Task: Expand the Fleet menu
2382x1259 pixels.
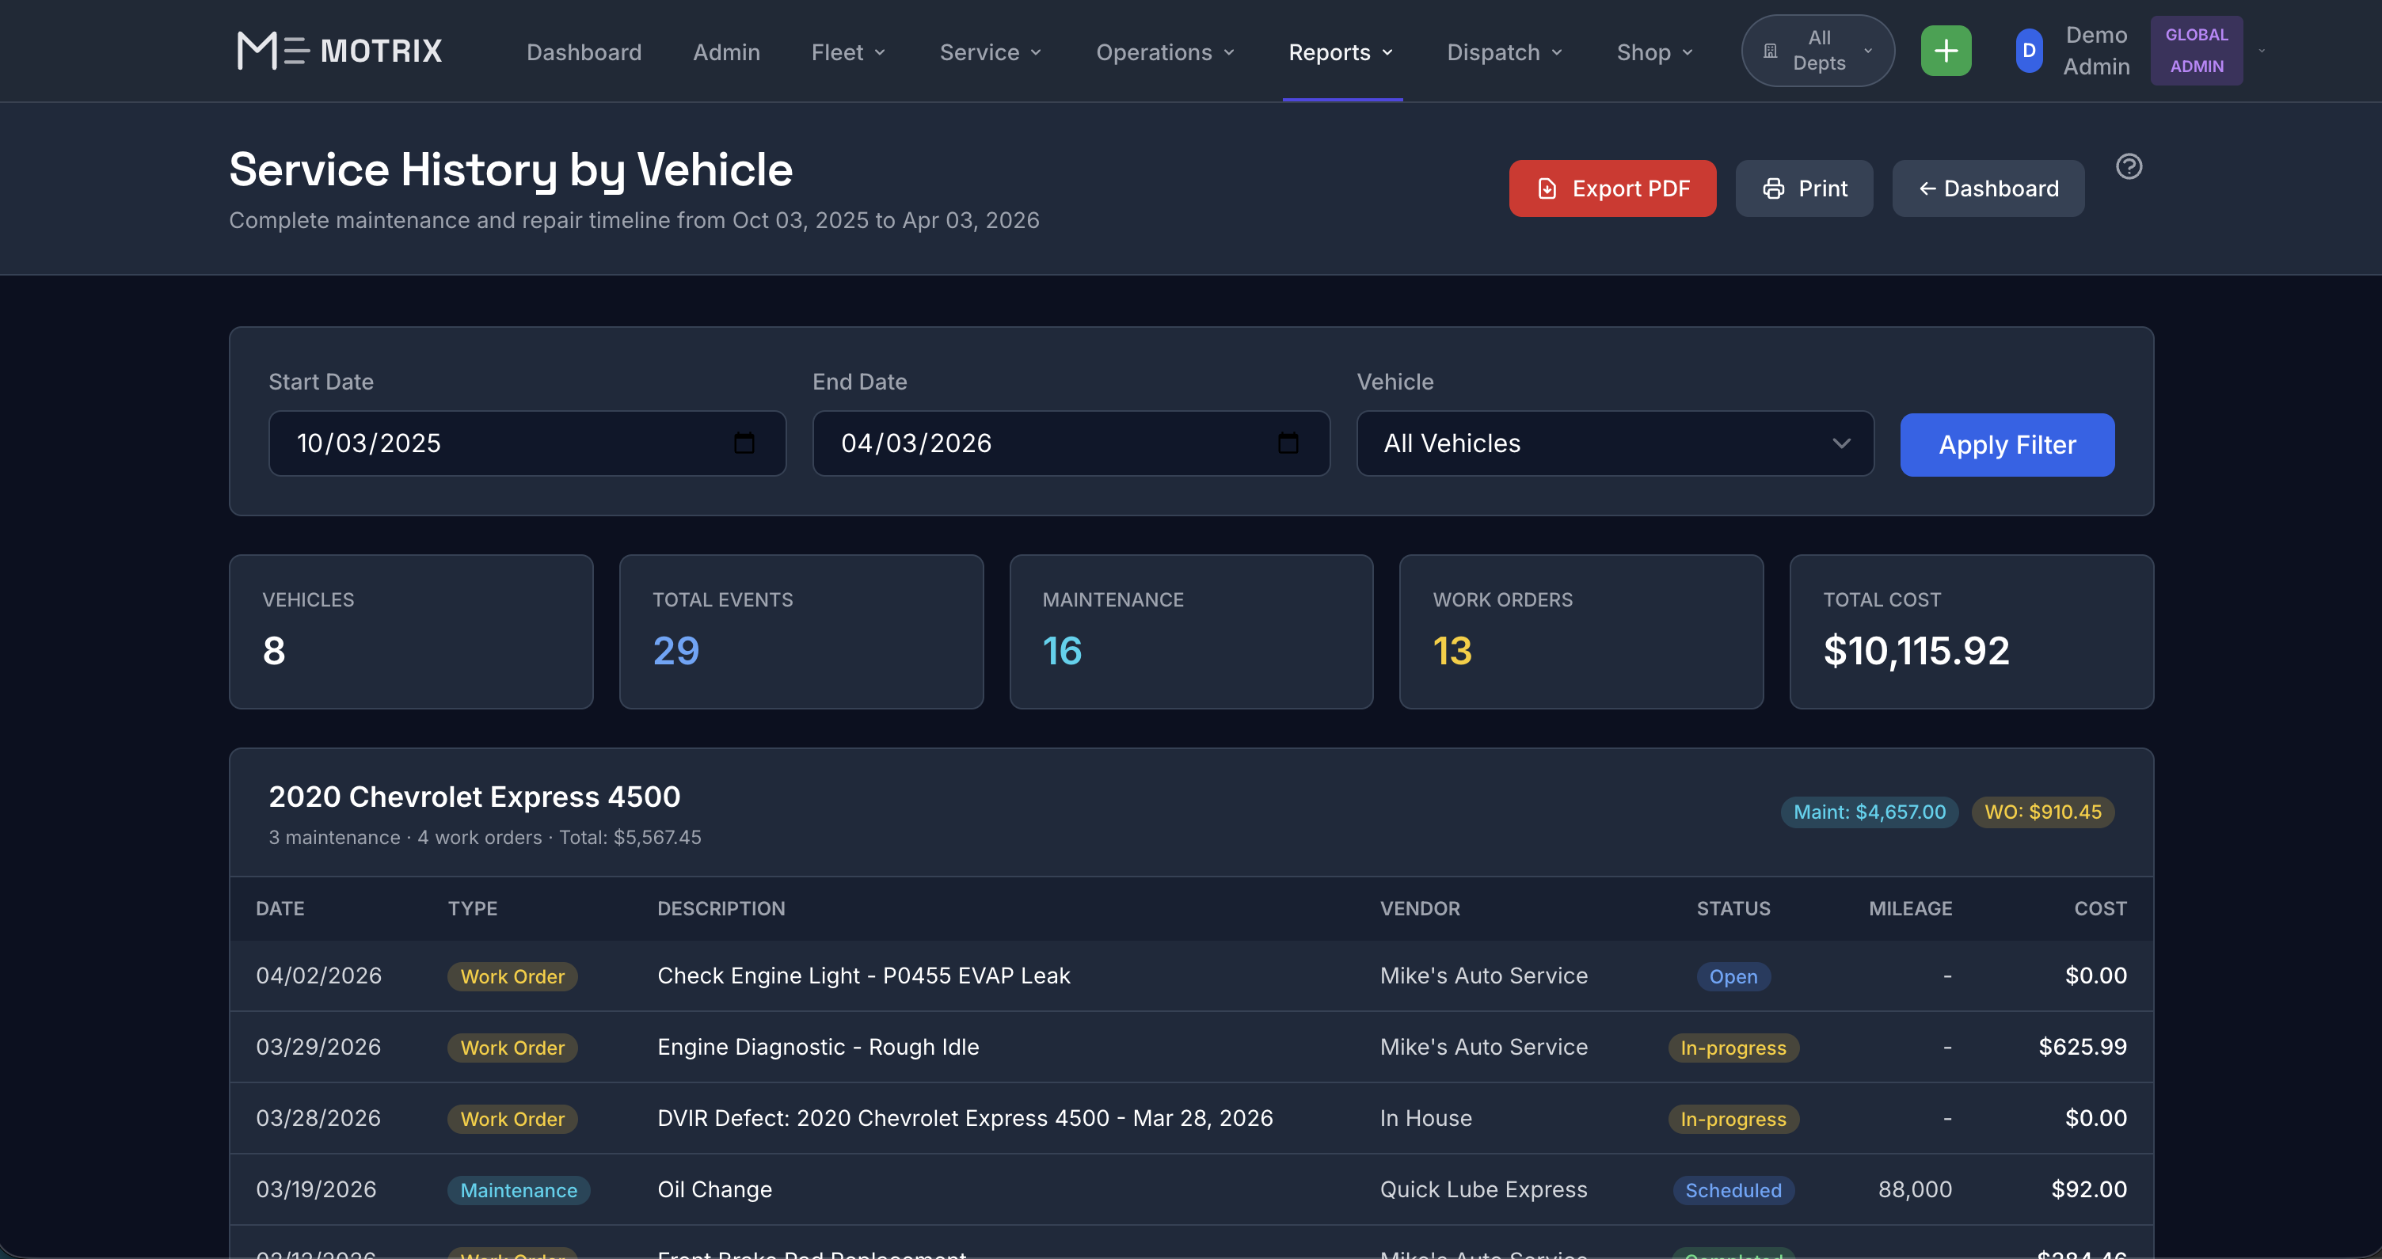Action: click(x=848, y=53)
